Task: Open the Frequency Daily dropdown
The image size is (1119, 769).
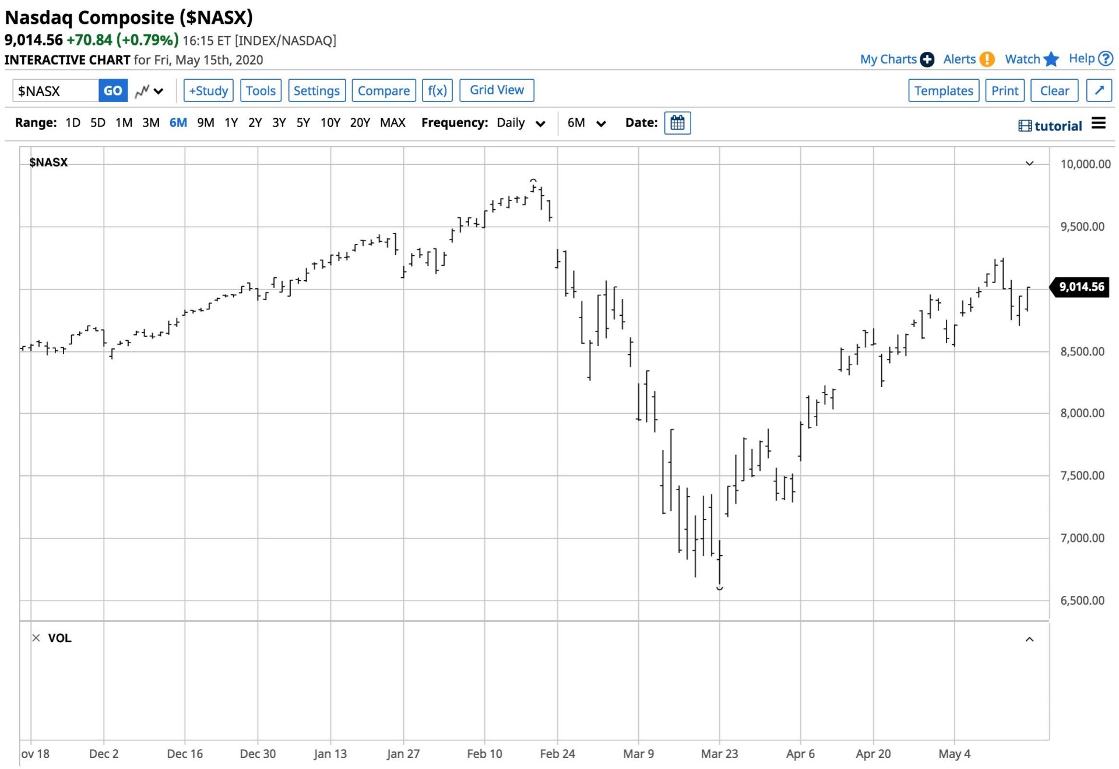Action: click(x=521, y=123)
